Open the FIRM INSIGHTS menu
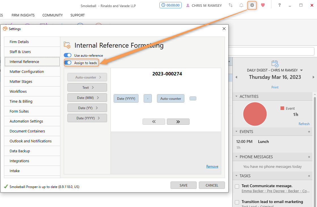Viewport: 317px width, 207px height. (23, 15)
